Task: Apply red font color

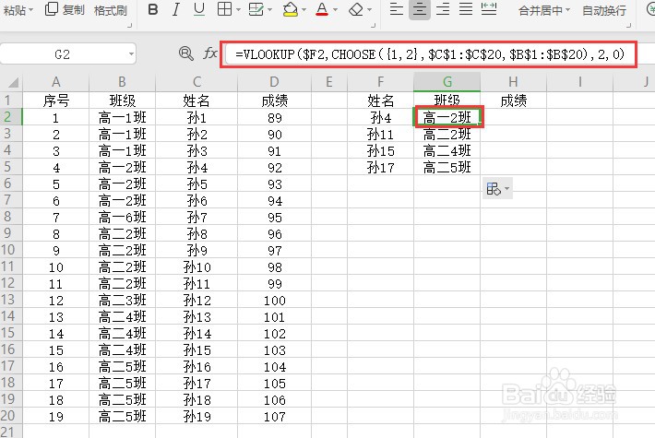Action: tap(322, 9)
